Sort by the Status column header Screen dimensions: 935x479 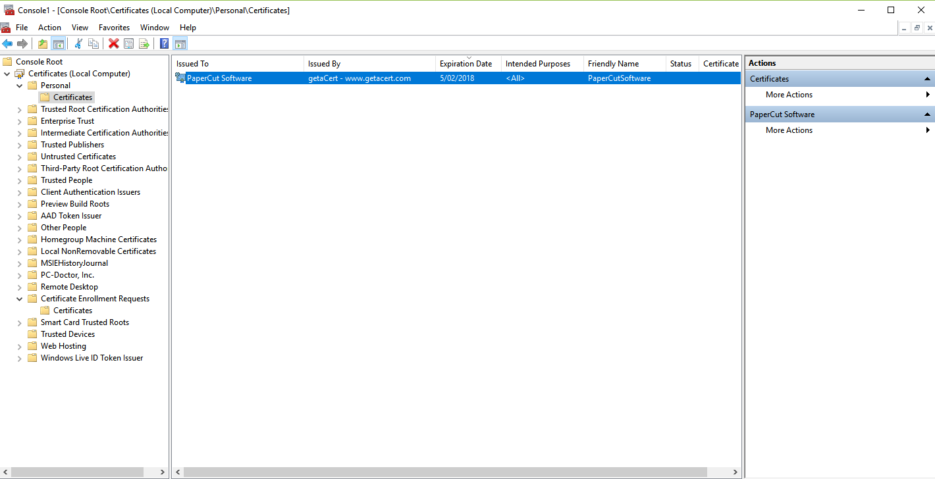pos(683,64)
